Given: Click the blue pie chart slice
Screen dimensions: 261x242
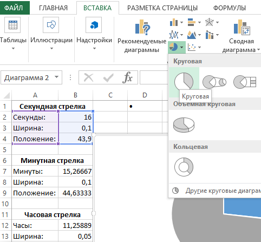Looking at the screenshot, I should tap(242, 207).
